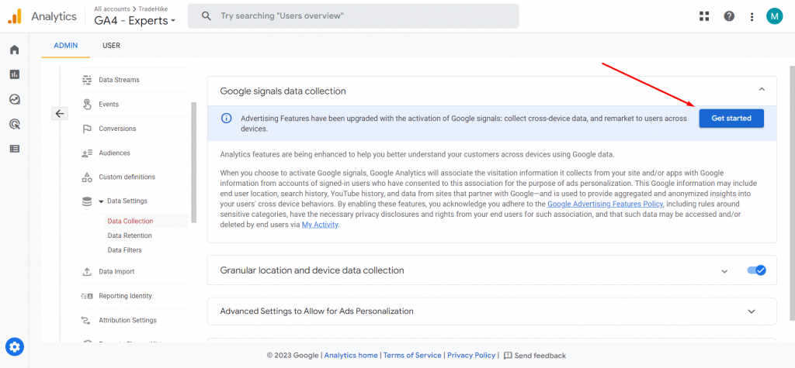The width and height of the screenshot is (795, 368).
Task: Click the search field "Users overview"
Action: (x=353, y=16)
